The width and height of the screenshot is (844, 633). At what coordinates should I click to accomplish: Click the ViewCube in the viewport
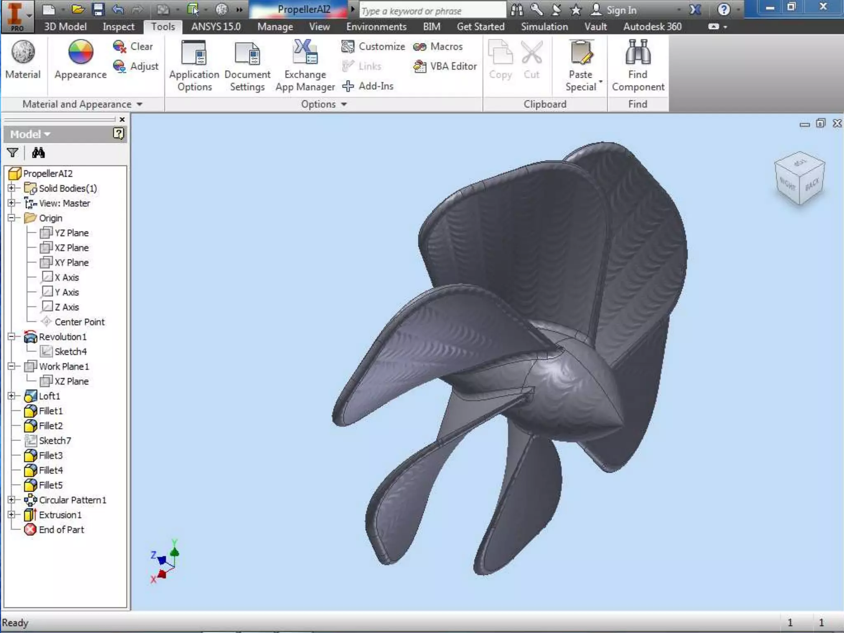799,178
